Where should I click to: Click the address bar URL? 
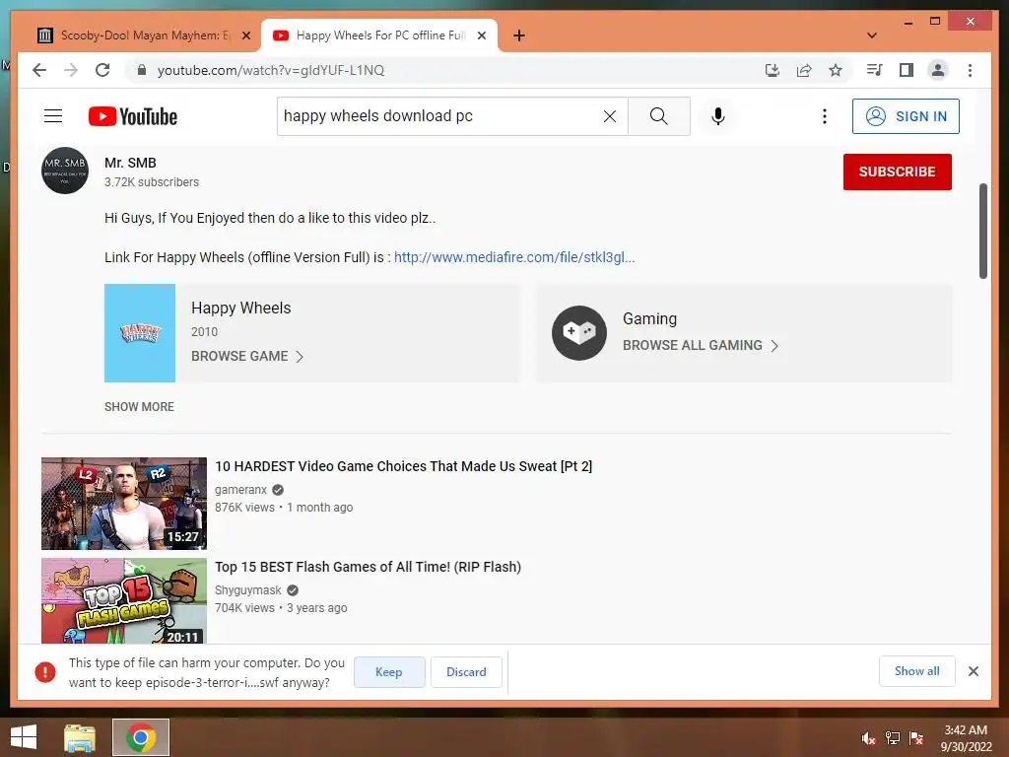pos(271,70)
